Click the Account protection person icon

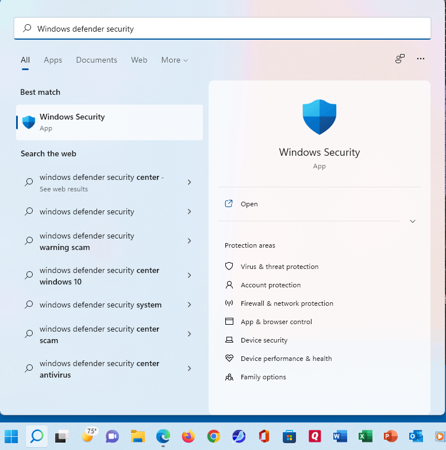(229, 284)
